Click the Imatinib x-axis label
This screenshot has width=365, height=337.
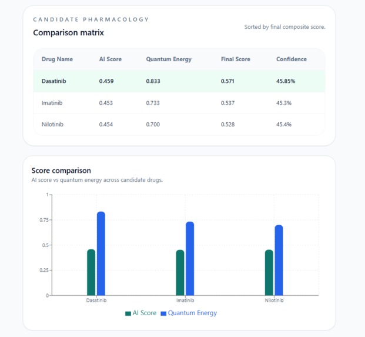(185, 301)
